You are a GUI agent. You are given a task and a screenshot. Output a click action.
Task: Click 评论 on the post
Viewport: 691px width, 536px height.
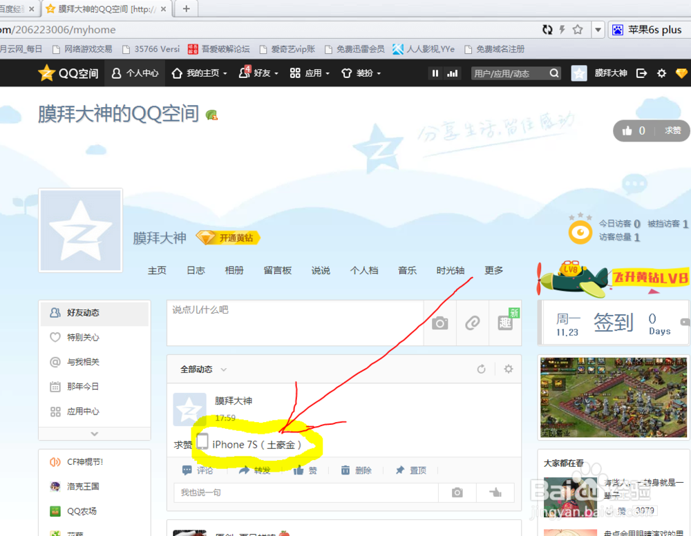point(198,470)
